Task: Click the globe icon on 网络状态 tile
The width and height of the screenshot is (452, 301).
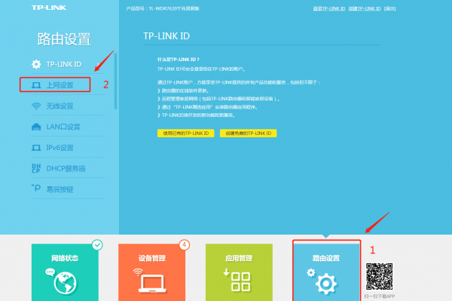Action: pos(65,283)
